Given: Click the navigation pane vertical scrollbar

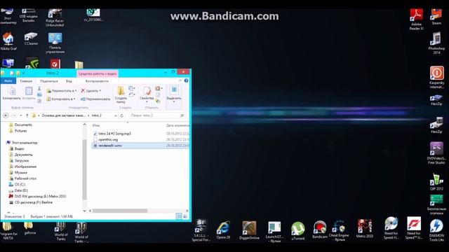Looking at the screenshot, I should pos(84,169).
